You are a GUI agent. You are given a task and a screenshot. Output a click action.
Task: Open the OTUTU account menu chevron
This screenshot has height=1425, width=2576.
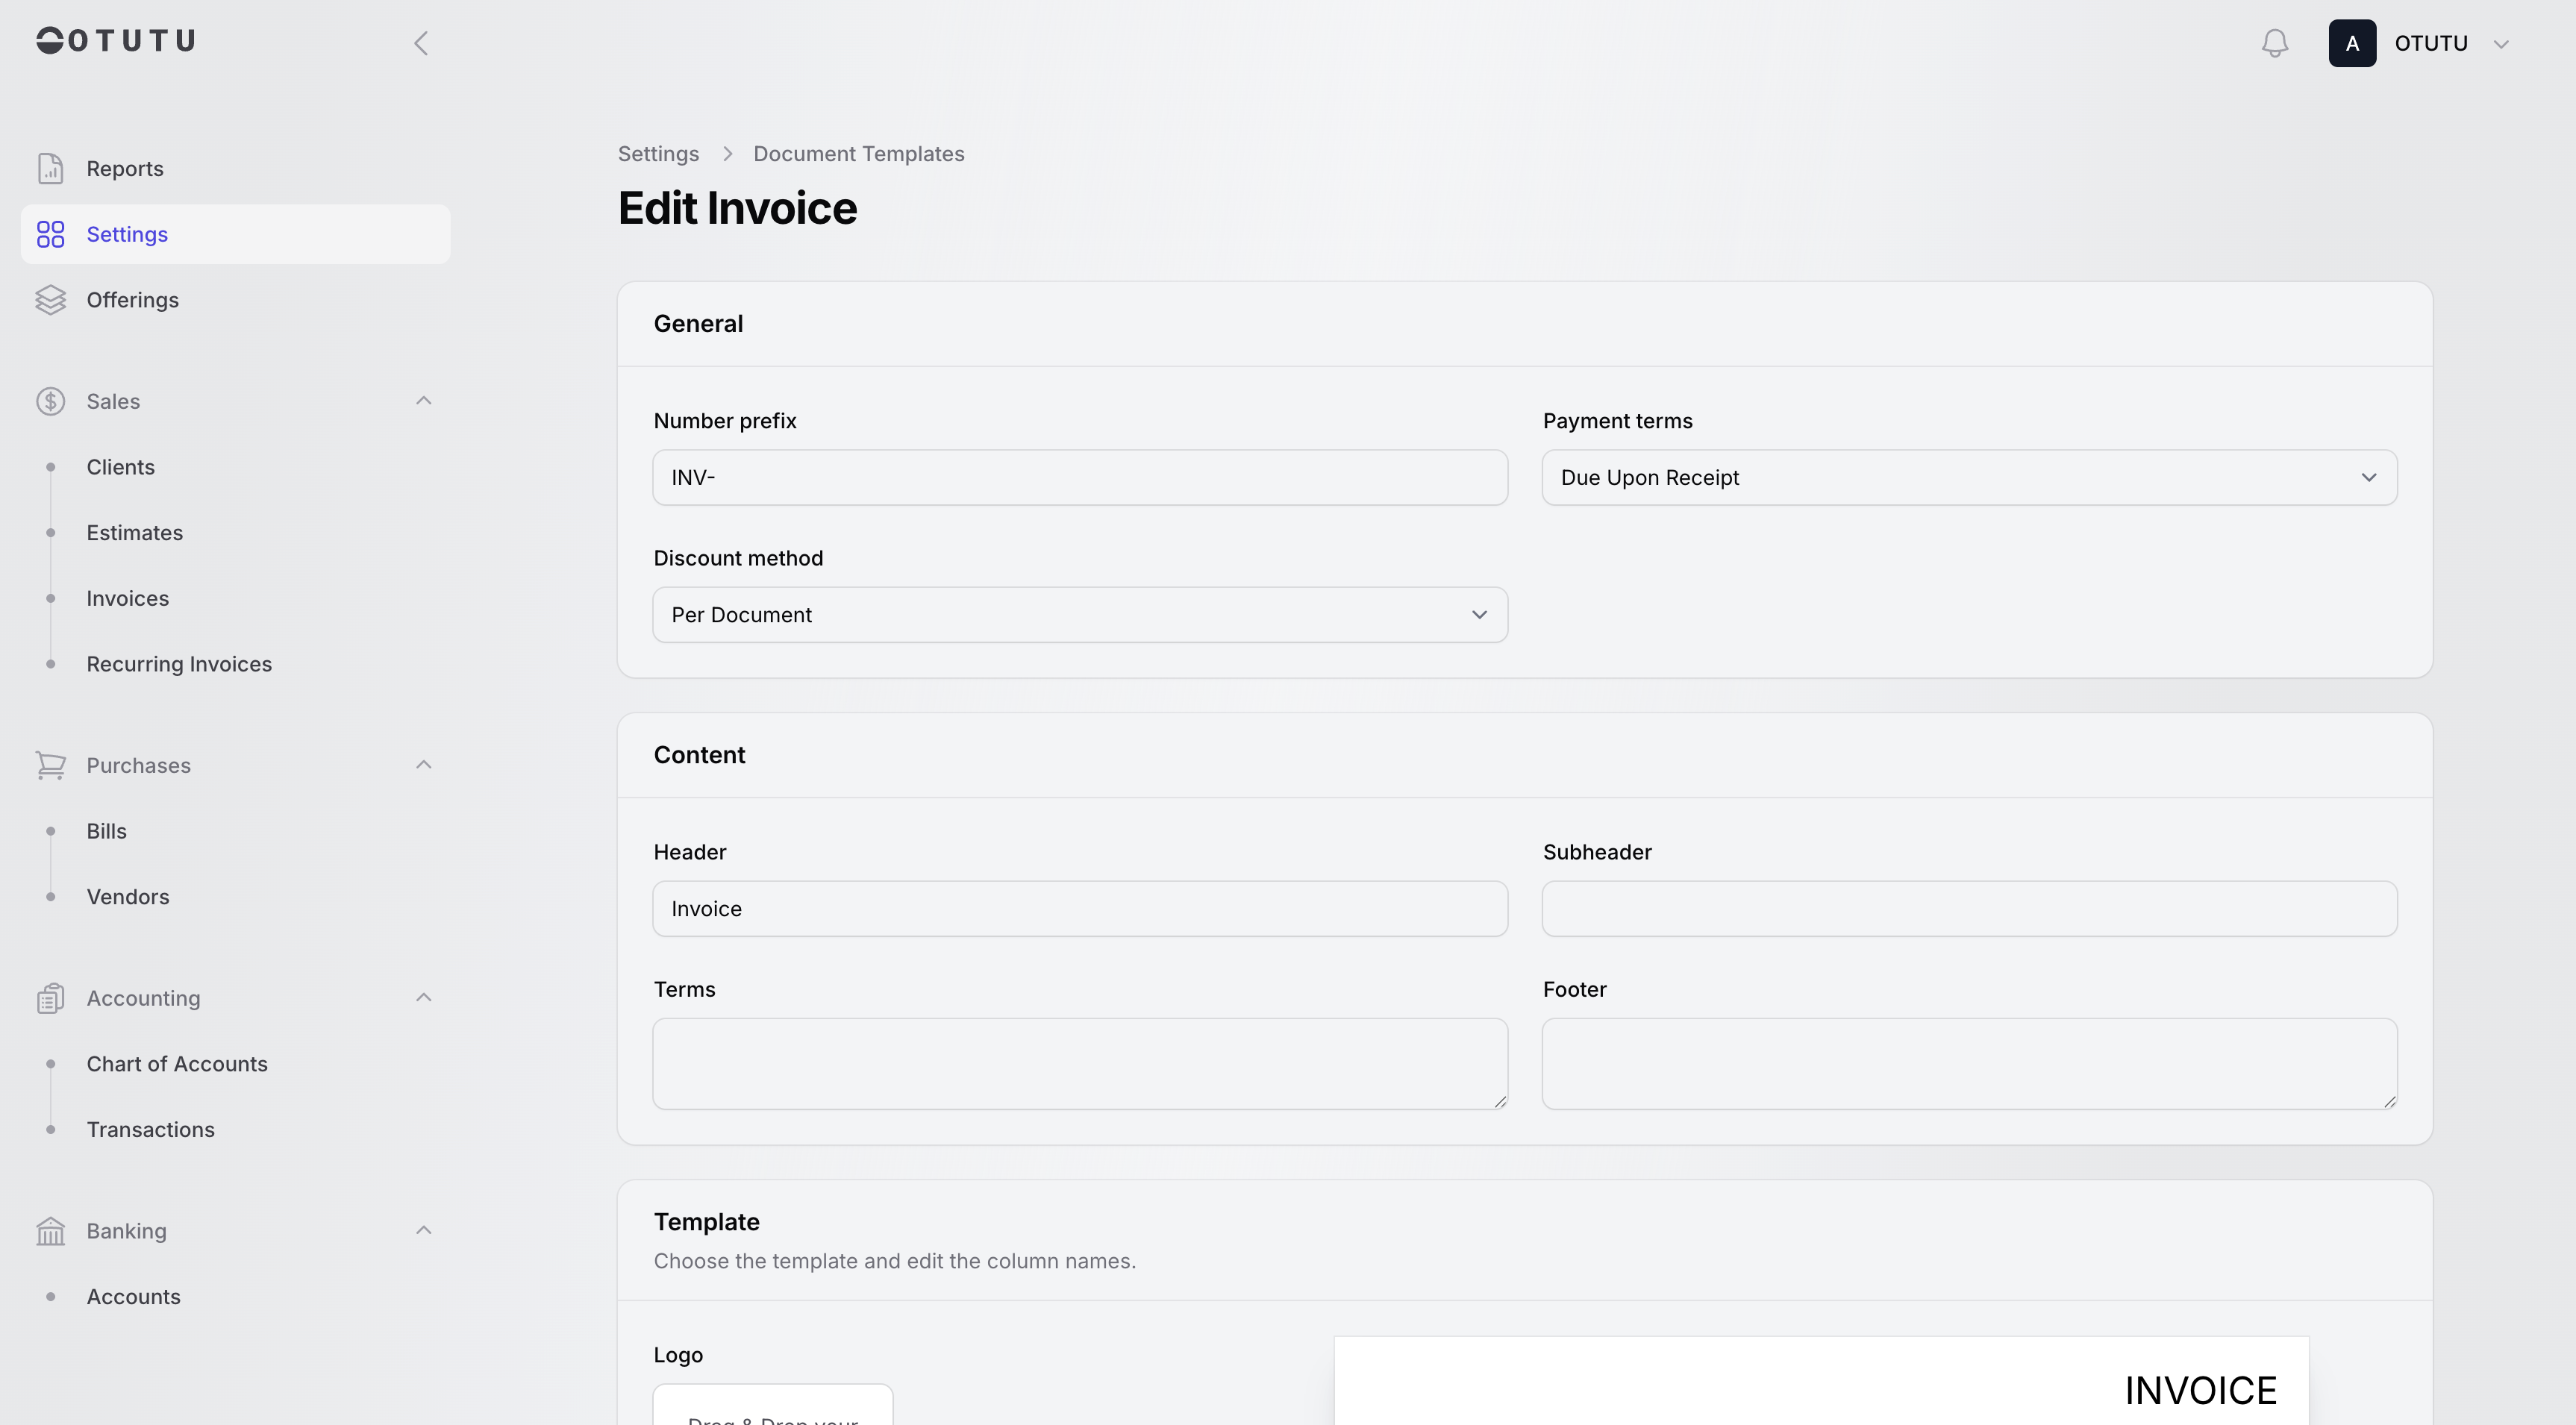tap(2501, 44)
